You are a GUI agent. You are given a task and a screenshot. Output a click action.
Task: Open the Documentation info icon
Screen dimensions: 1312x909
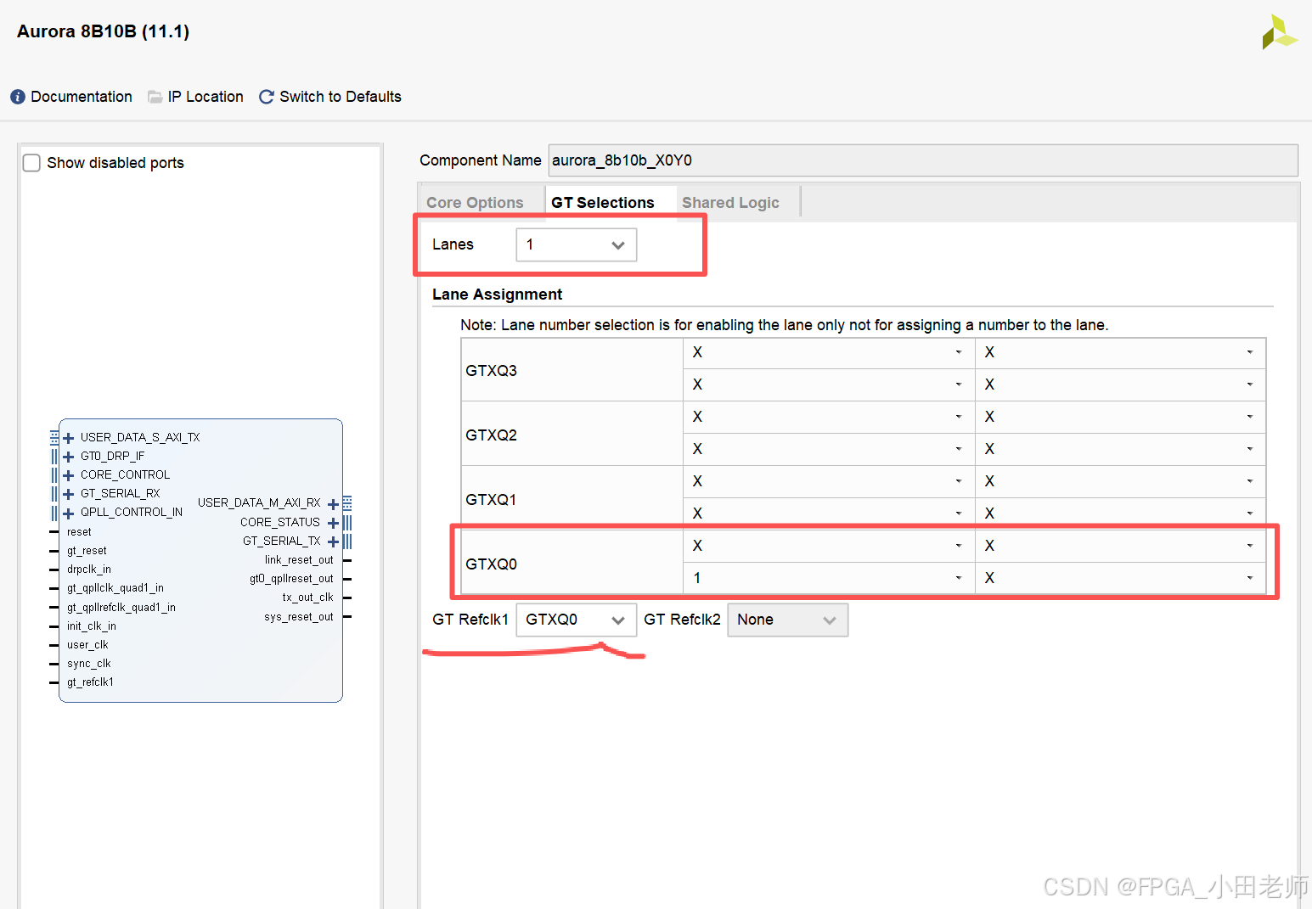[x=18, y=97]
